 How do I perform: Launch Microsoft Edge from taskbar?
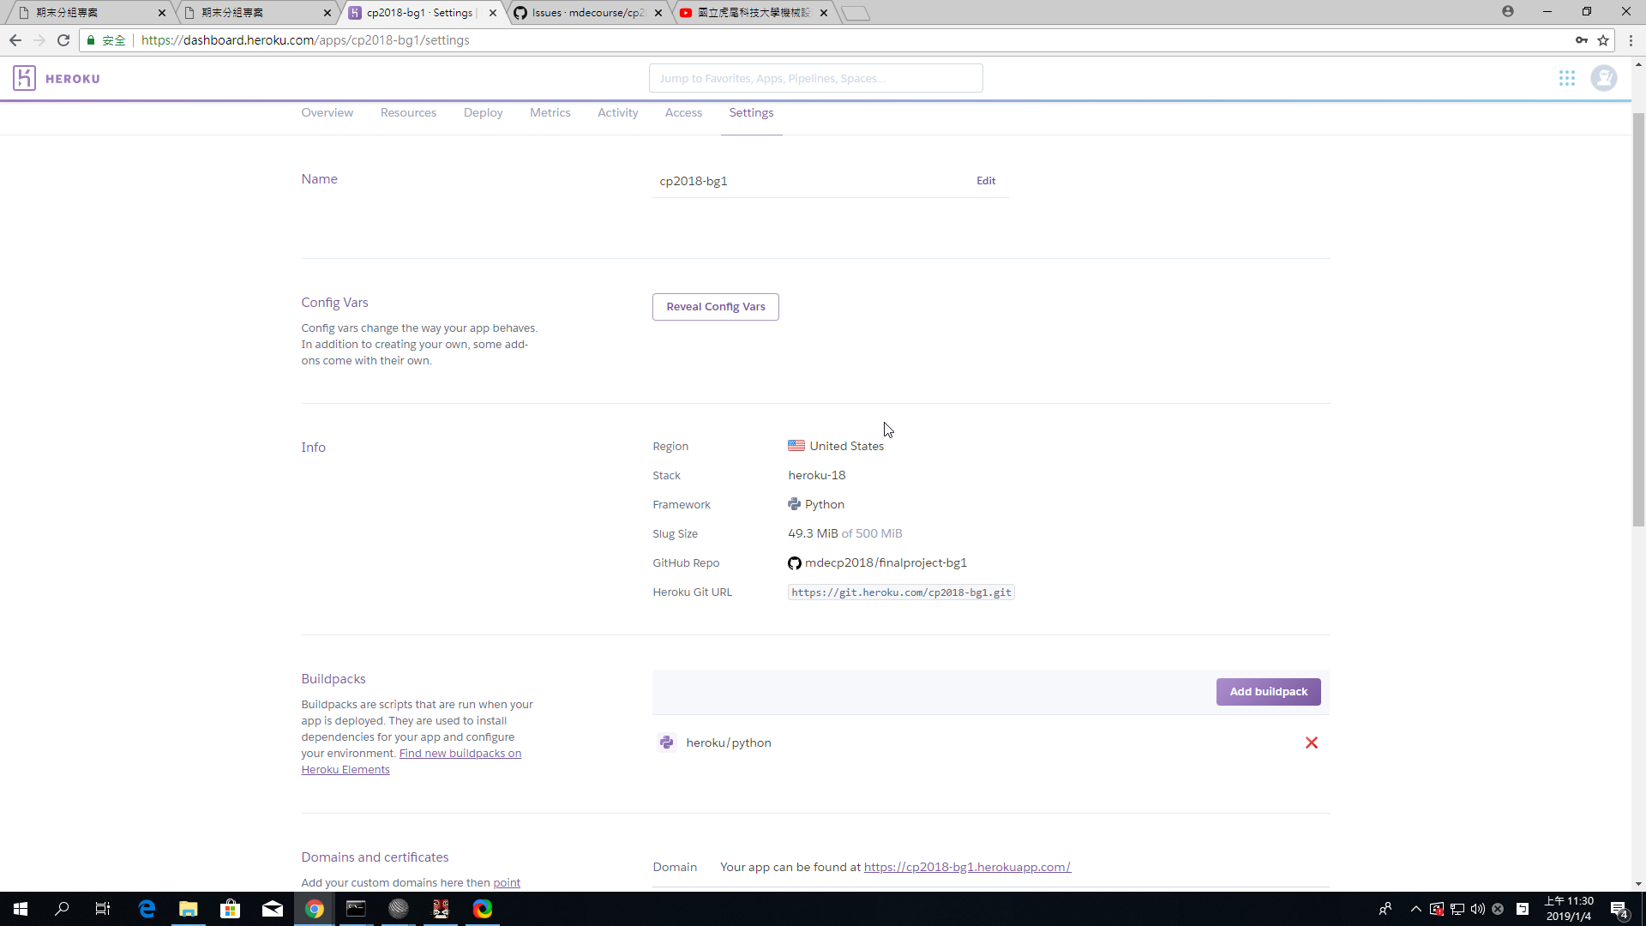click(x=147, y=909)
